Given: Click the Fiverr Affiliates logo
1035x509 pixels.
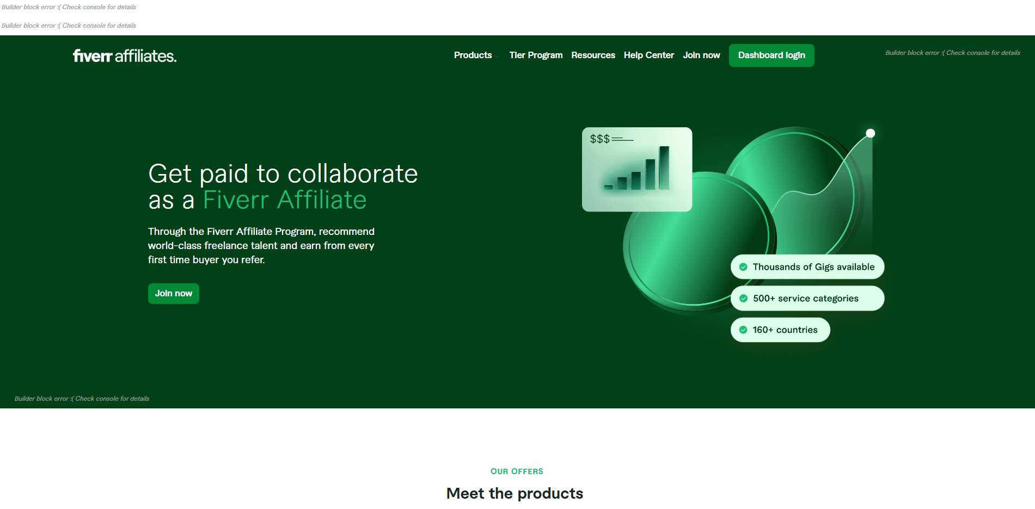Looking at the screenshot, I should click(x=125, y=55).
